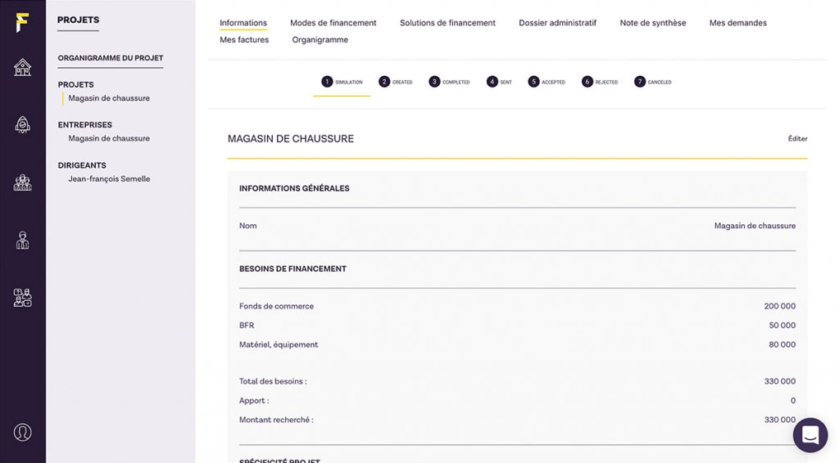Click Éditer next to Magasin de chaussure

pyautogui.click(x=797, y=139)
